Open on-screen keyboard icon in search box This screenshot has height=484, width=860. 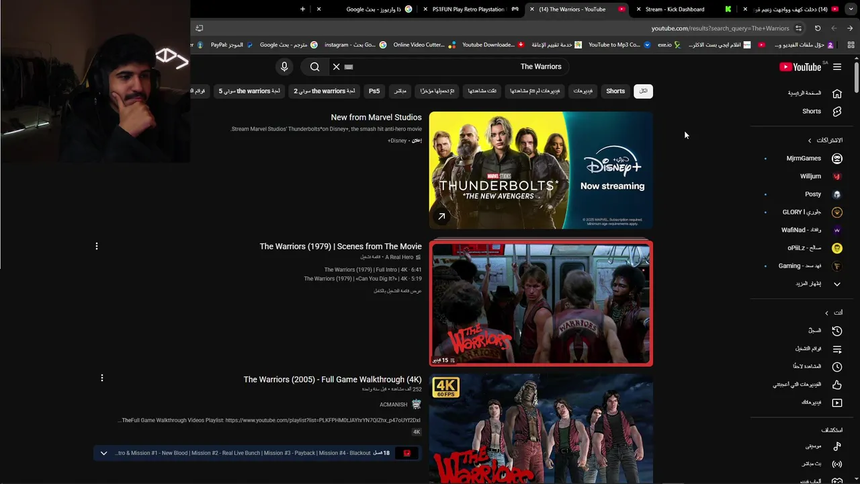pos(349,67)
